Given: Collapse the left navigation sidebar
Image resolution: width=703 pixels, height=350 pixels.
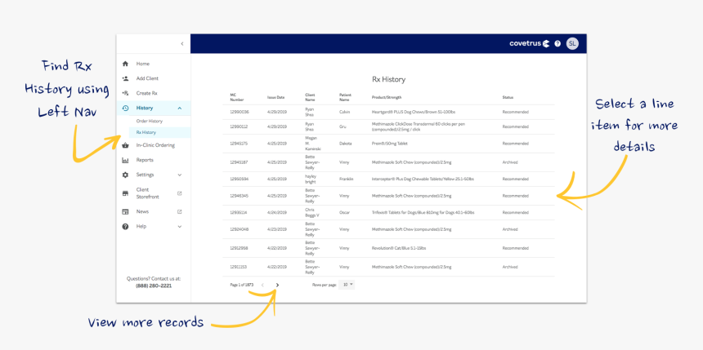Looking at the screenshot, I should click(181, 43).
